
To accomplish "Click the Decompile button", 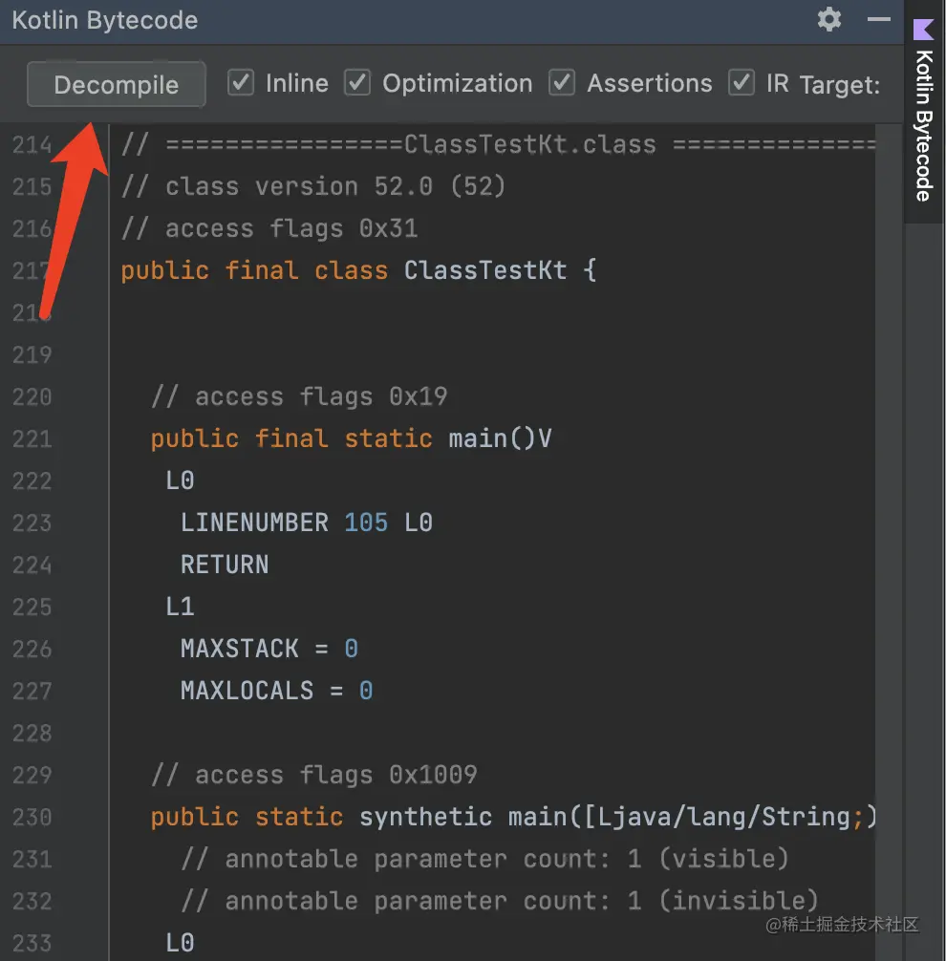I will pos(116,84).
